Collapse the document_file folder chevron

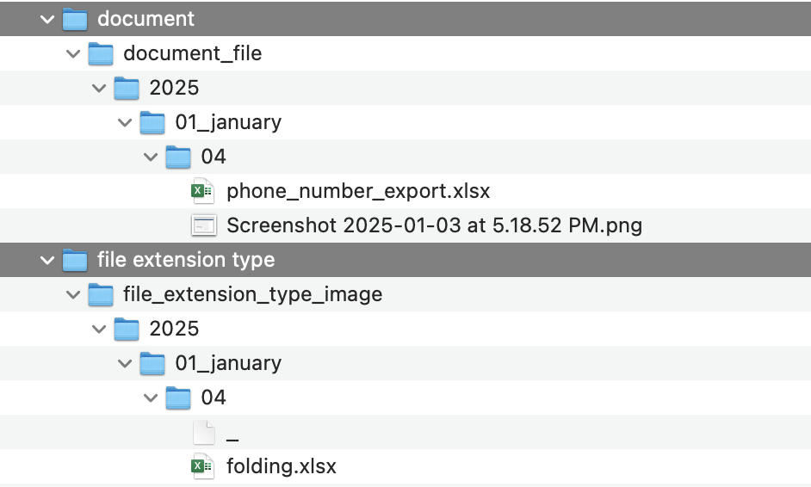tap(73, 53)
